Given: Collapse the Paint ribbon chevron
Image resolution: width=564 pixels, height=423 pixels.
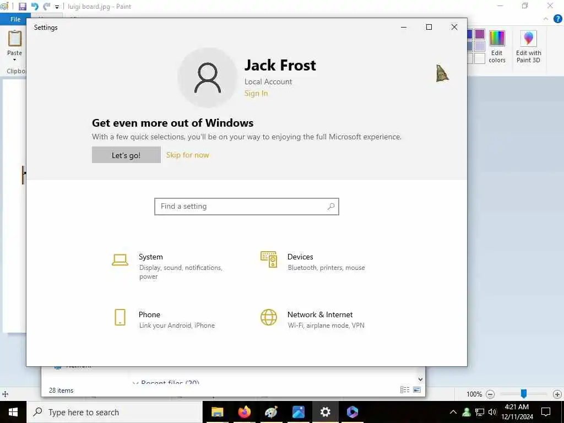Looking at the screenshot, I should coord(546,19).
